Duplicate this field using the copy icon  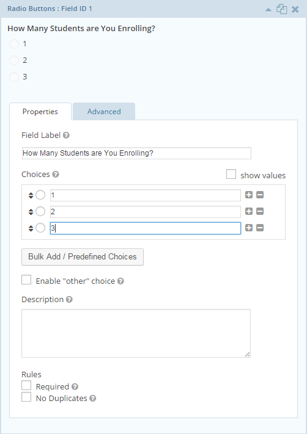click(x=281, y=9)
